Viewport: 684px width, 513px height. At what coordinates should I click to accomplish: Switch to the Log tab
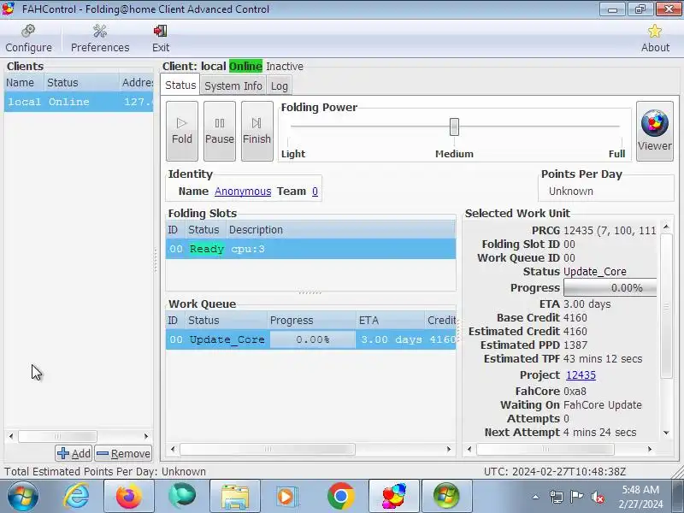tap(280, 86)
